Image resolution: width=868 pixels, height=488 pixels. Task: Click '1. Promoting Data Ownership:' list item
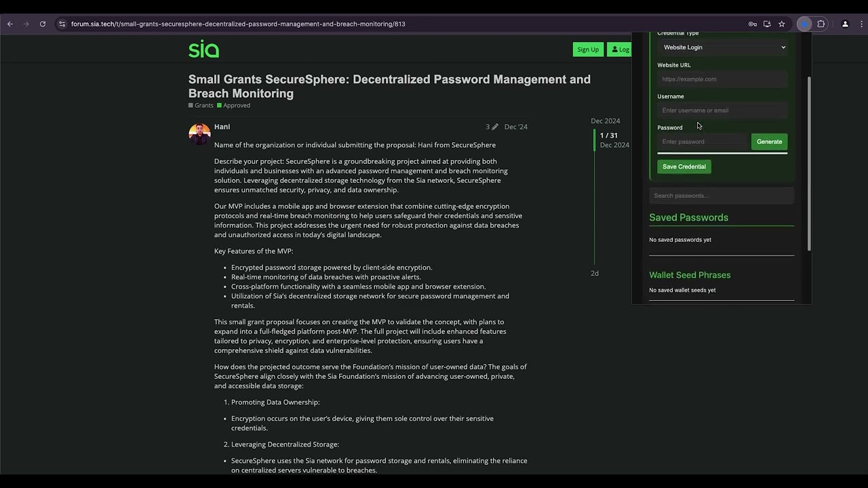271,402
